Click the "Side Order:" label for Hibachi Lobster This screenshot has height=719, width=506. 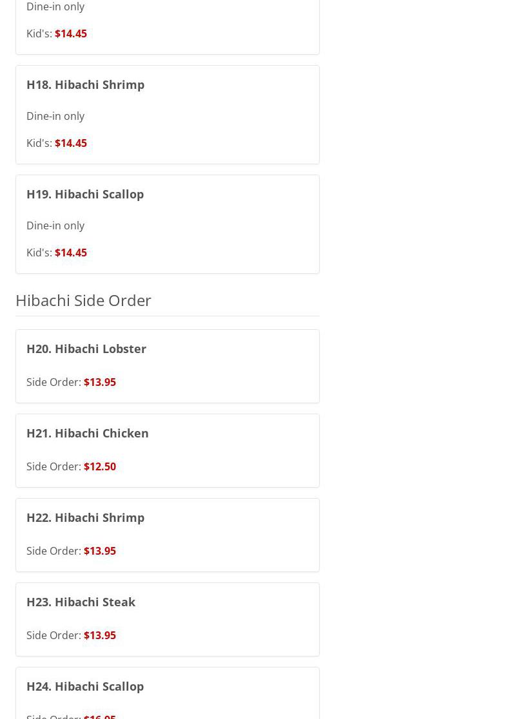54,382
